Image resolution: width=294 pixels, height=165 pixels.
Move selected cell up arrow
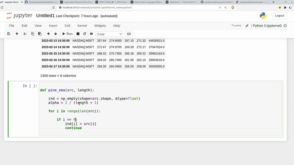coord(48,34)
